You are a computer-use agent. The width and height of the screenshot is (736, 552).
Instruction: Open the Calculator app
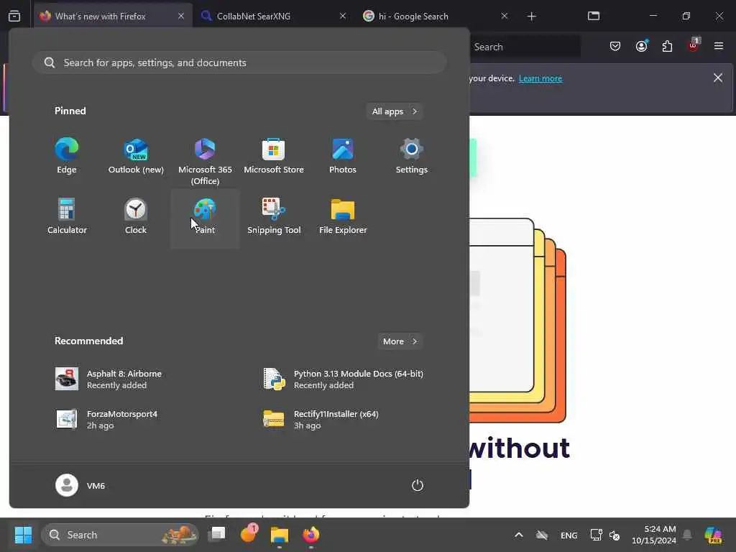[67, 217]
